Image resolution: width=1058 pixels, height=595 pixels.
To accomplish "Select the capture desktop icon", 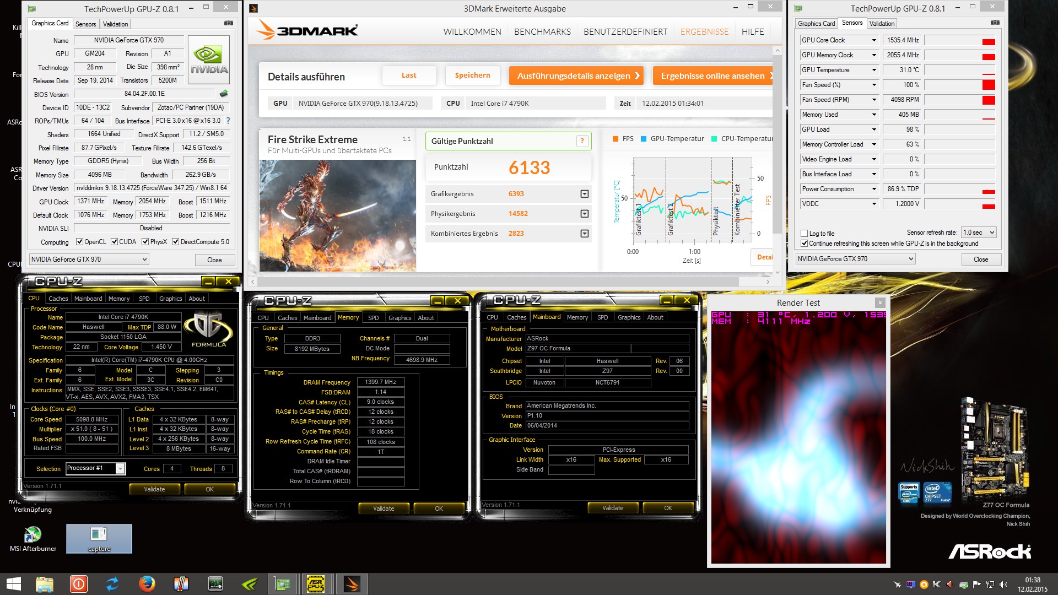I will click(99, 538).
